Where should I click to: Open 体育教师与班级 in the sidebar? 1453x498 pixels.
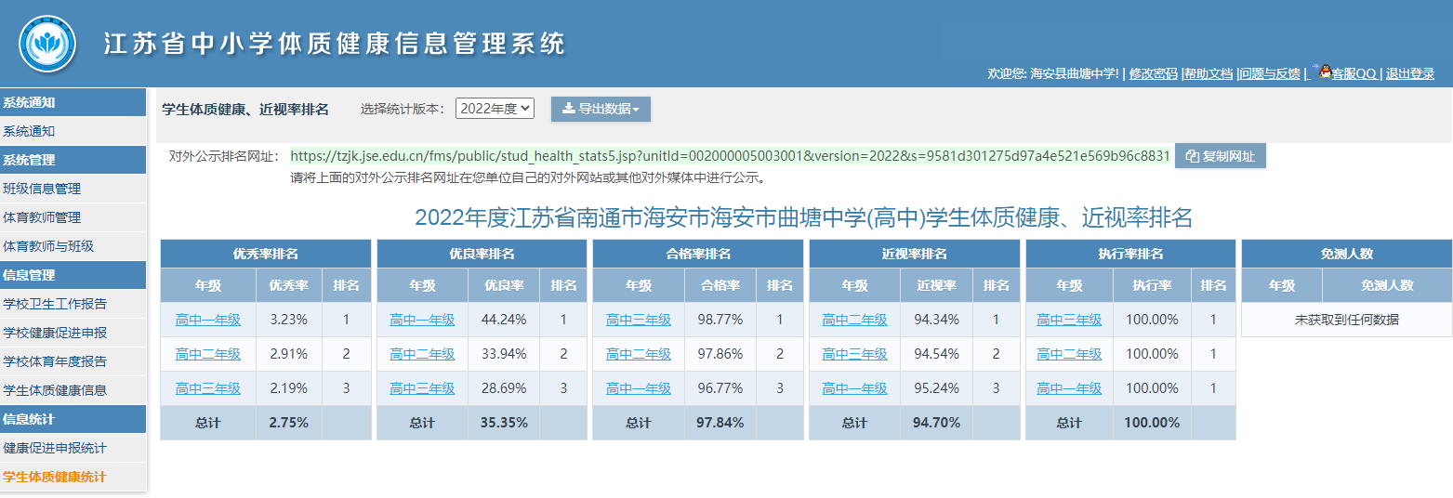coord(73,246)
